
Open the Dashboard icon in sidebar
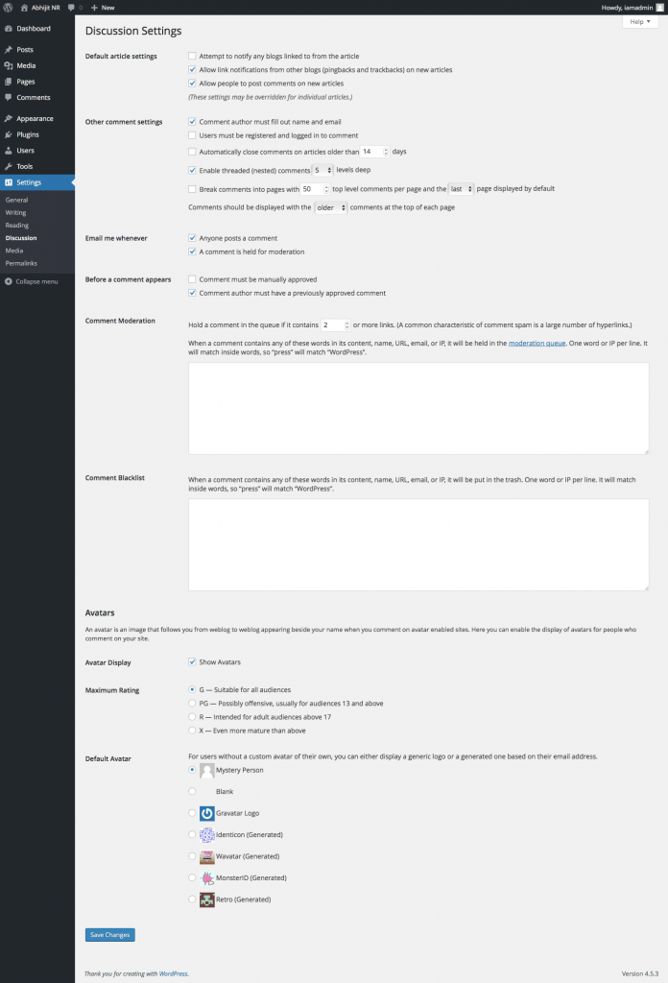coord(8,29)
